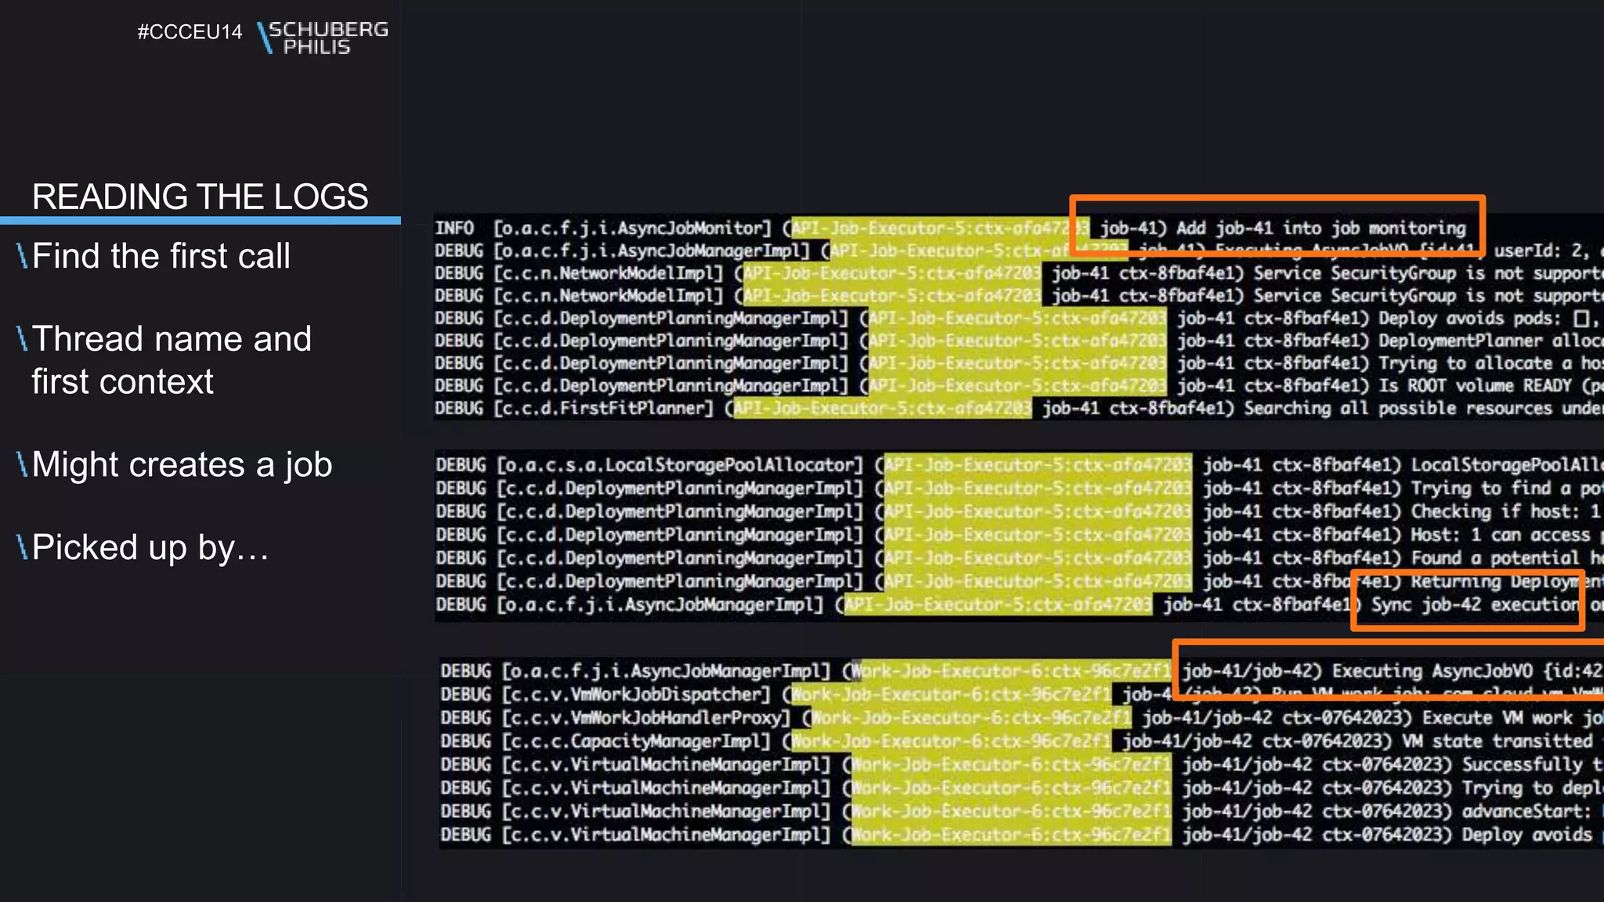Select the 'Found a potential h' log line

pos(1020,558)
